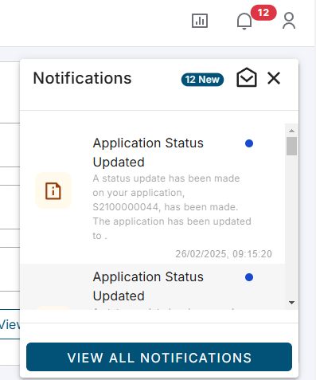Screen dimensions: 316x380
Task: Click View All Notifications button
Action: click(x=159, y=357)
